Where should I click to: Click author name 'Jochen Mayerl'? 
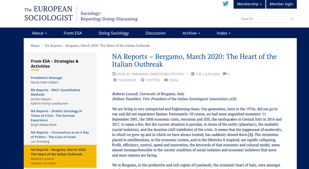(41, 99)
